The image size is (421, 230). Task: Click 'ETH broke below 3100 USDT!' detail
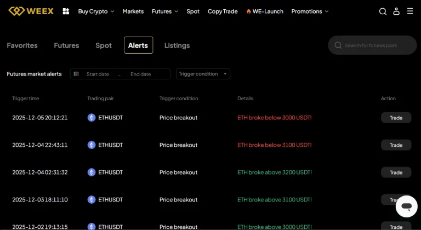pyautogui.click(x=275, y=145)
